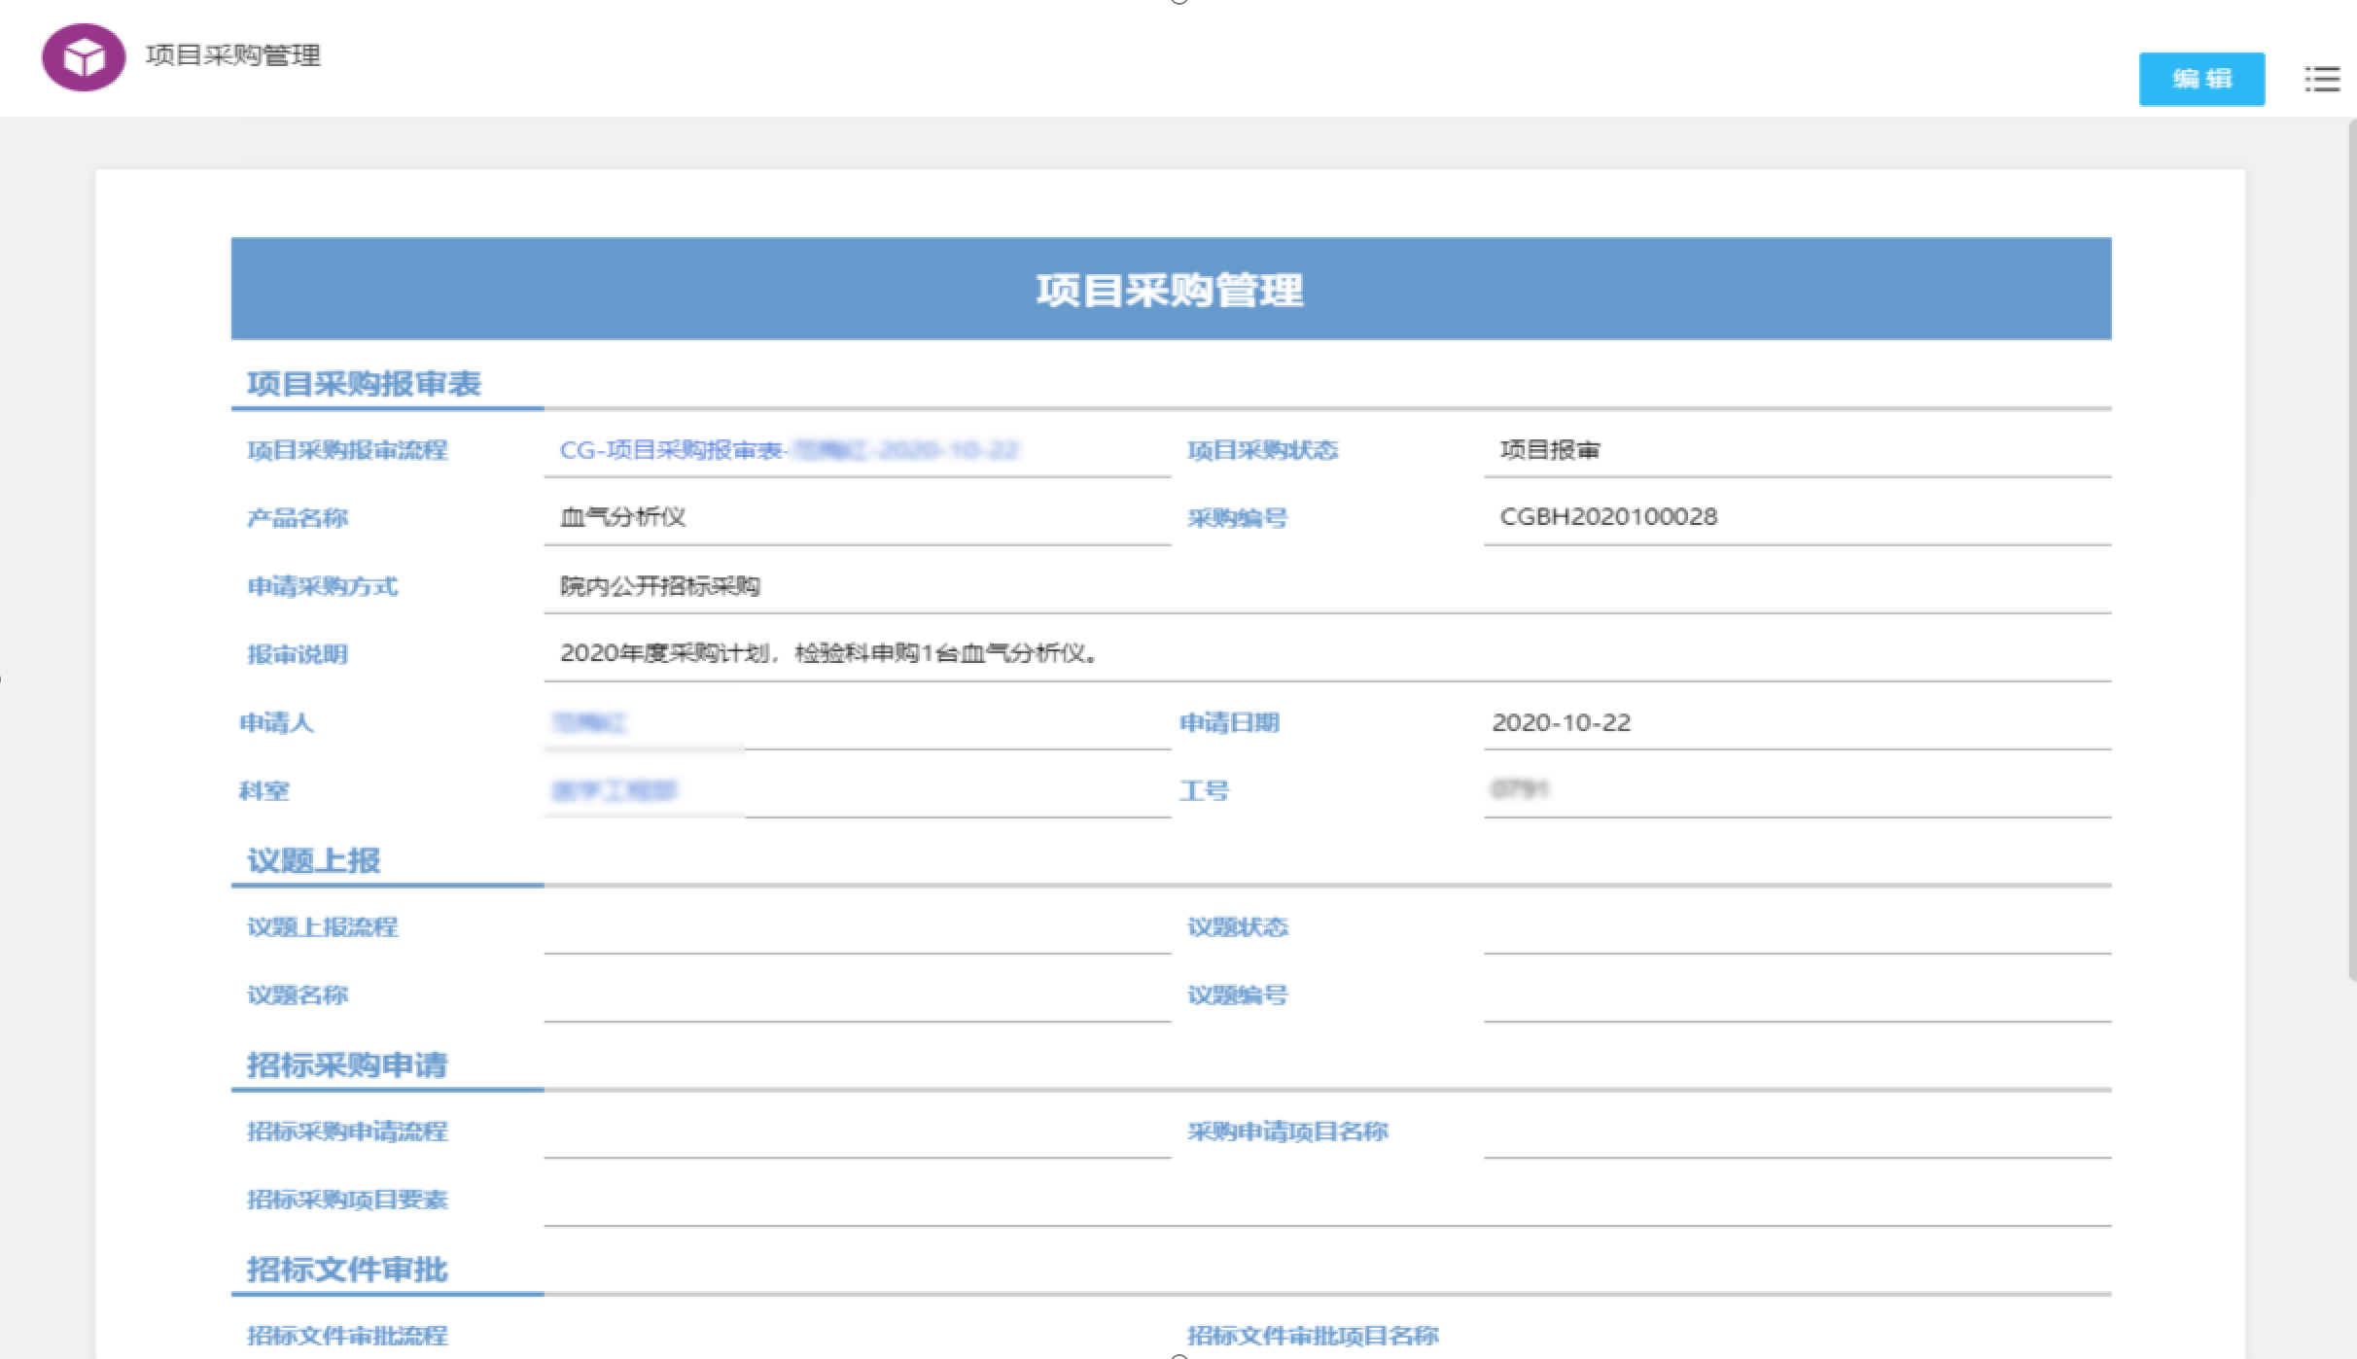Select the 项目采购报审表 section heading
Image resolution: width=2357 pixels, height=1359 pixels.
(364, 384)
